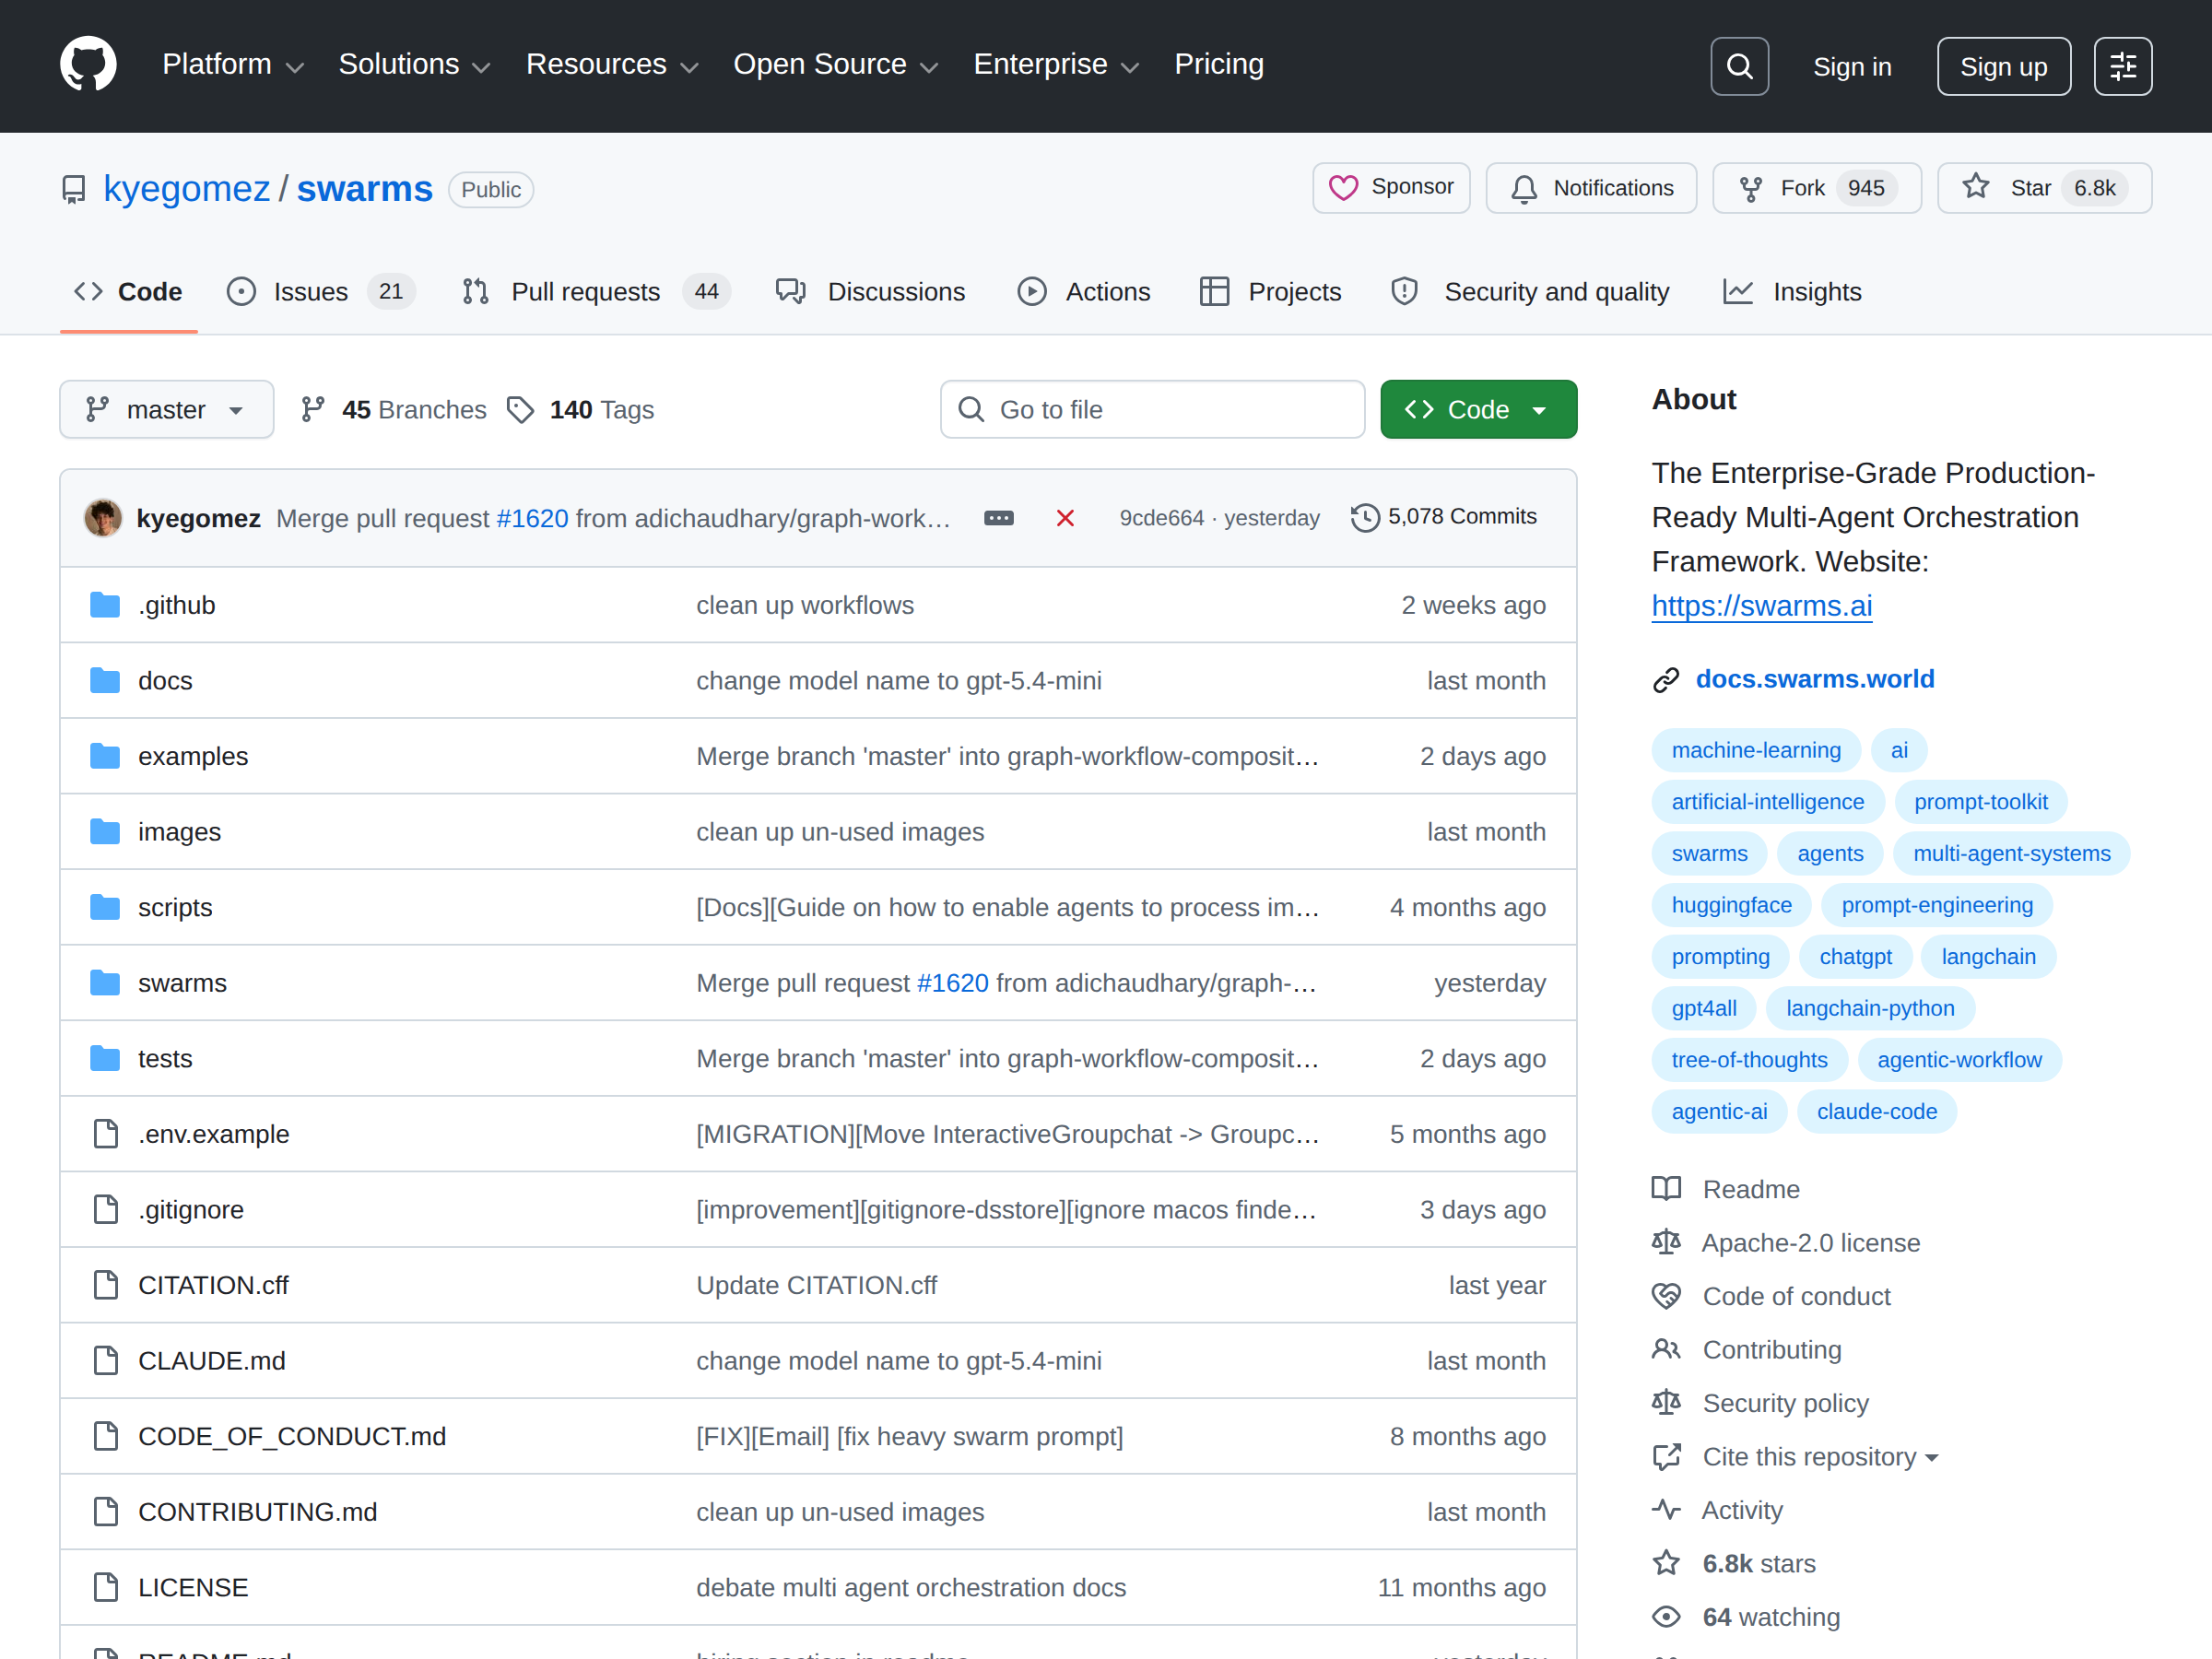This screenshot has height=1659, width=2212.
Task: Open the images folder
Action: [179, 832]
